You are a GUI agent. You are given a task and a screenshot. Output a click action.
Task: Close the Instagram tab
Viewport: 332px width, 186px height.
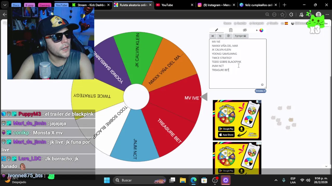point(234,5)
